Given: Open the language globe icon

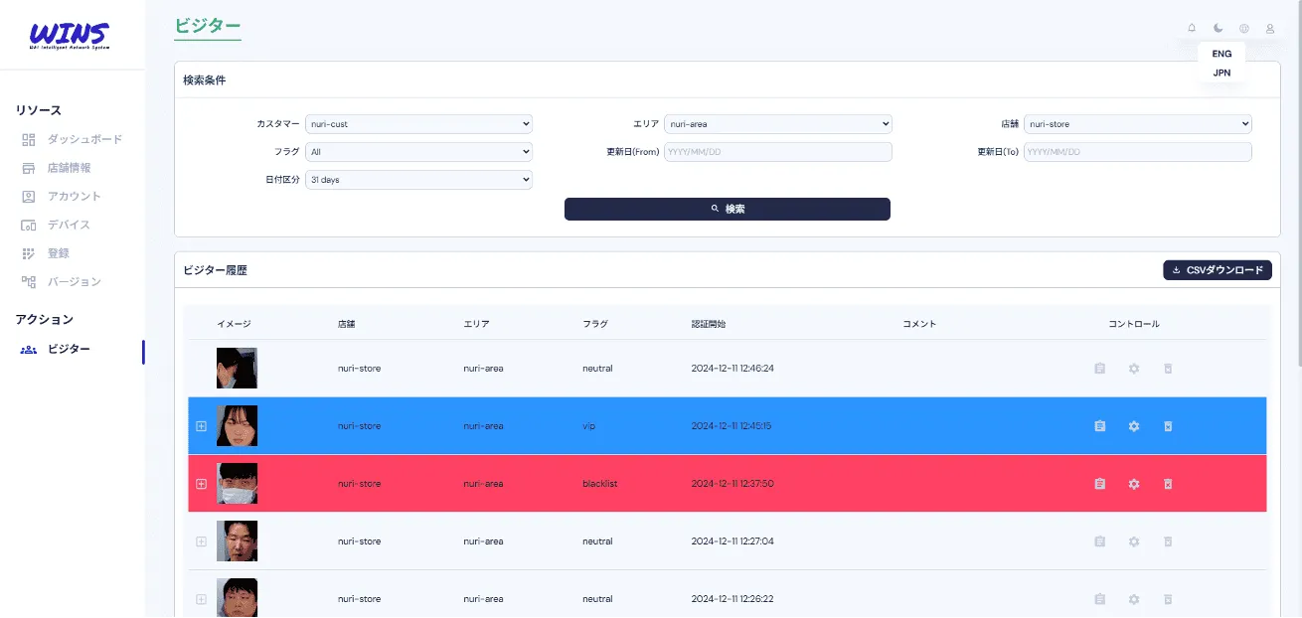Looking at the screenshot, I should (1244, 29).
